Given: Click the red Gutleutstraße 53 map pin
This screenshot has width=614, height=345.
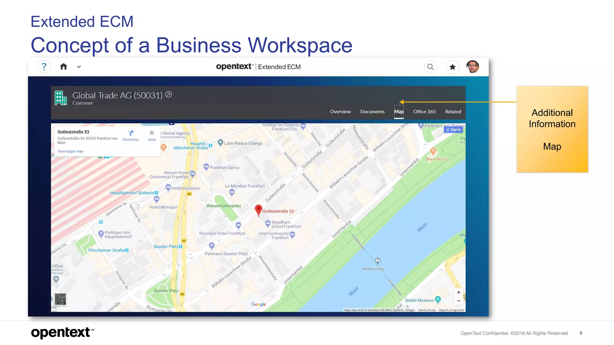Looking at the screenshot, I should [x=258, y=210].
